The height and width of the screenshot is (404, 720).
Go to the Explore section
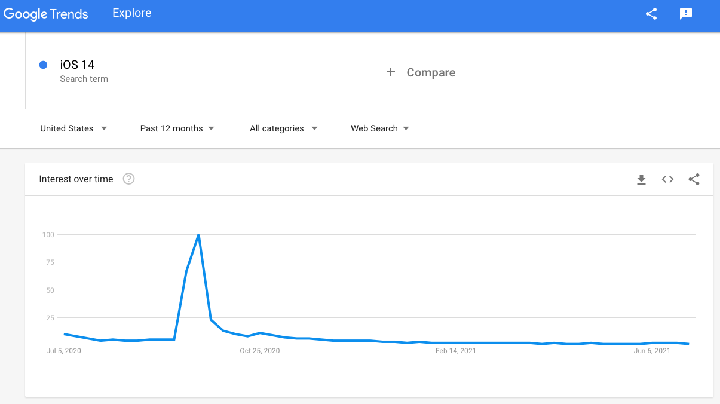132,13
